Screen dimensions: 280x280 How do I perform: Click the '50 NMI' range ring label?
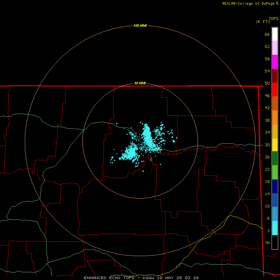pos(140,83)
